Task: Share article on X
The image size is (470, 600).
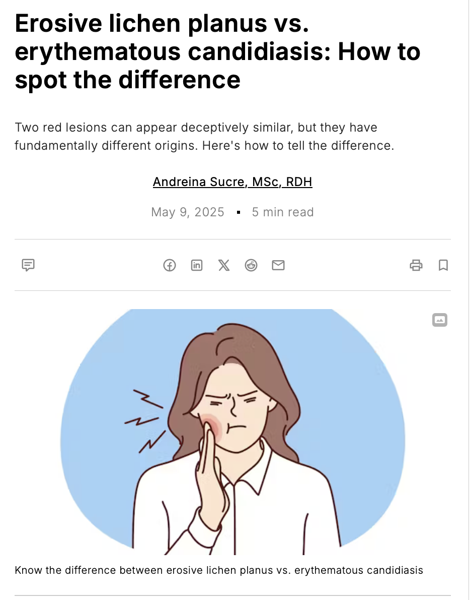Action: (224, 265)
